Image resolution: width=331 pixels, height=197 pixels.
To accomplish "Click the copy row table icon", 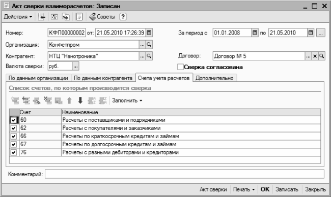I will [x=26, y=101].
